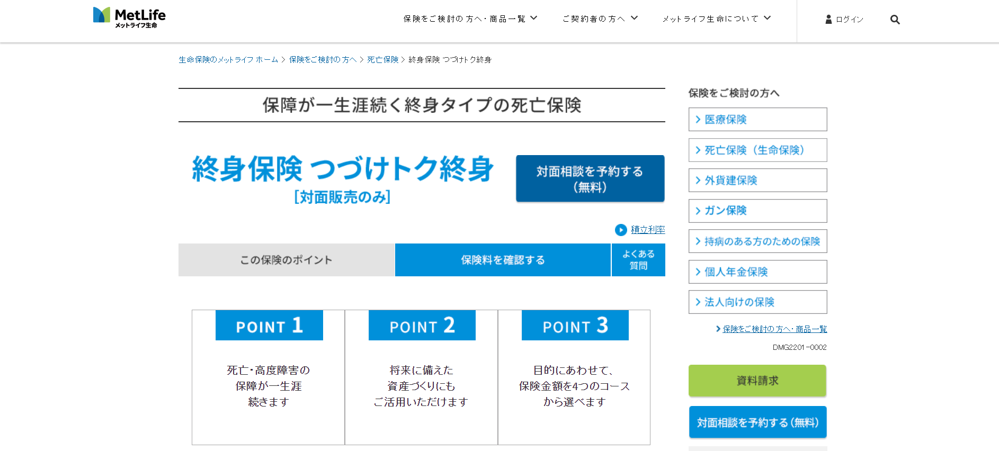The height and width of the screenshot is (451, 999).
Task: Click 死亡・高度障害の保障が一生涯続きます text
Action: pos(269,386)
